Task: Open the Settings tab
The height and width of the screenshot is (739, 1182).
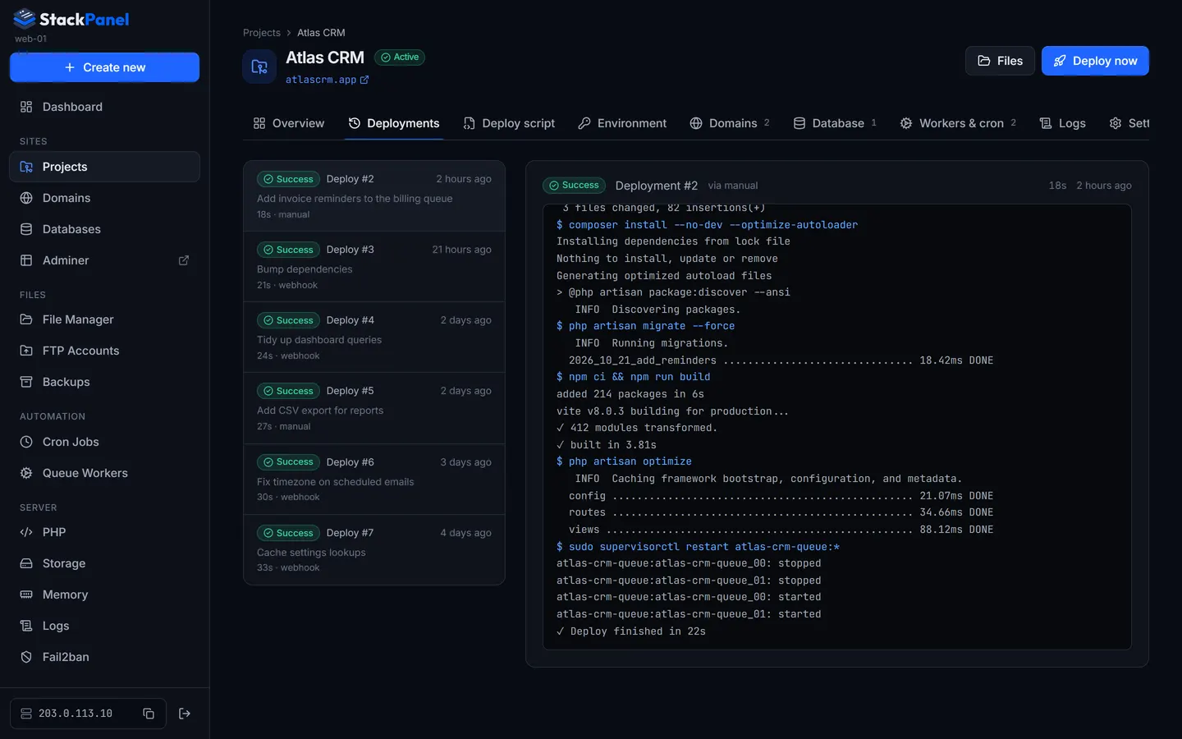Action: (x=1129, y=123)
